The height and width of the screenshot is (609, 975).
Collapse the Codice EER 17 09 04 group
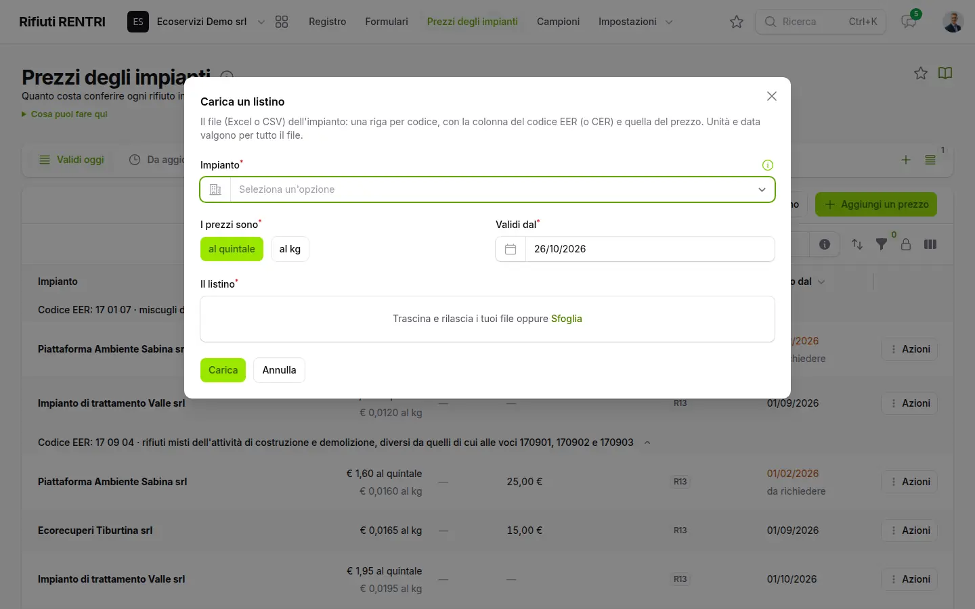[x=647, y=443]
